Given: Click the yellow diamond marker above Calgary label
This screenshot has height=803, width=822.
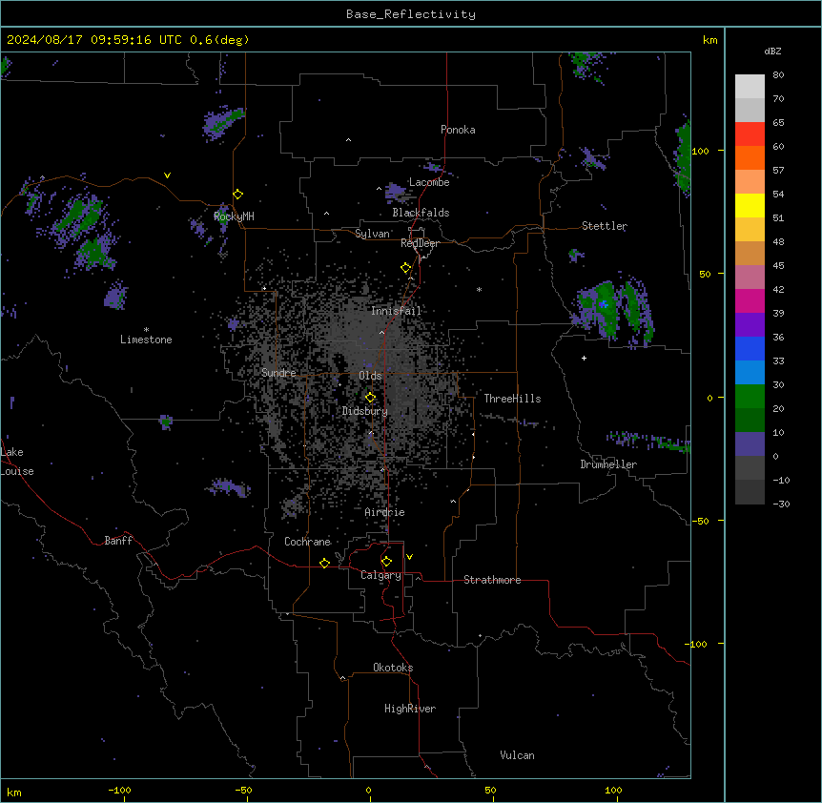Looking at the screenshot, I should pos(386,562).
